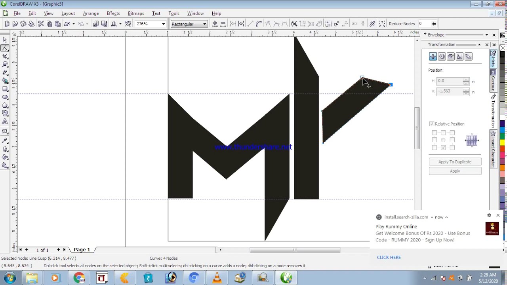Expand the Envelope docker menu arrow

(487, 35)
